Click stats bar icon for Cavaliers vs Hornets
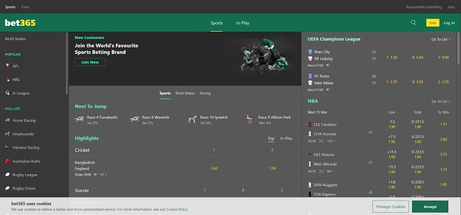 pos(370,132)
